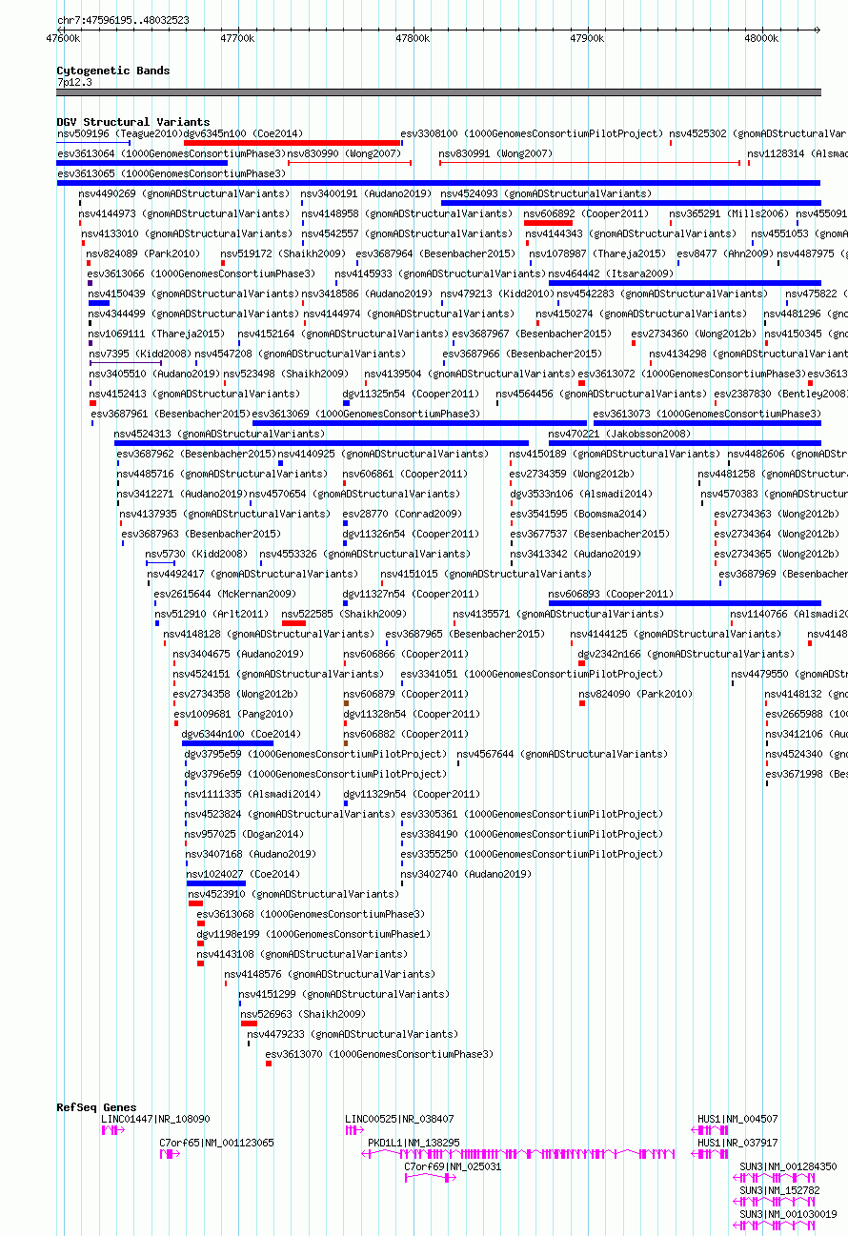The width and height of the screenshot is (848, 1236).
Task: Click esv3613066 1000Genomes label
Action: pyautogui.click(x=201, y=274)
